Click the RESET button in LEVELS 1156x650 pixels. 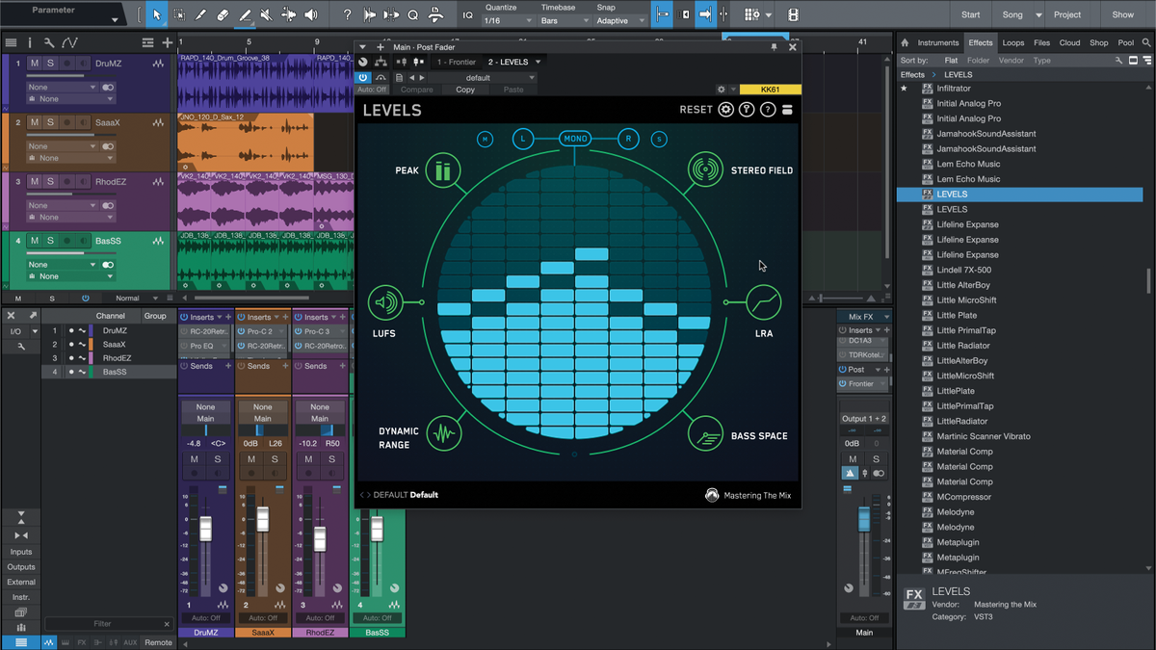click(x=696, y=110)
